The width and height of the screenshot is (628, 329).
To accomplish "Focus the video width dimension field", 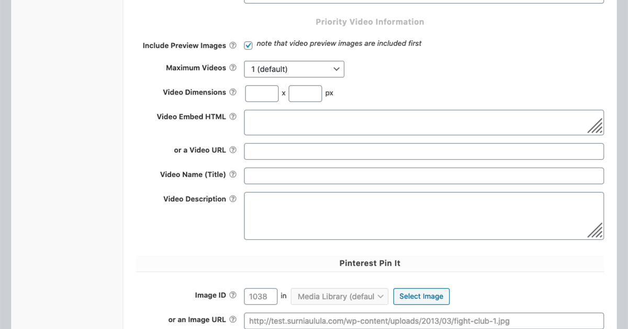I will point(262,93).
